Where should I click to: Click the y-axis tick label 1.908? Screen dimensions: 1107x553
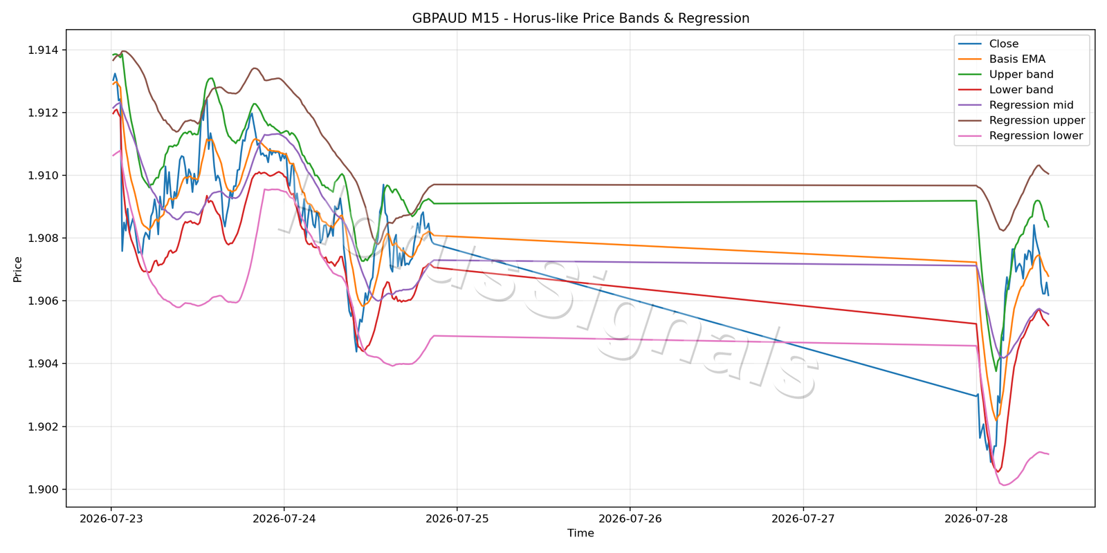(43, 238)
